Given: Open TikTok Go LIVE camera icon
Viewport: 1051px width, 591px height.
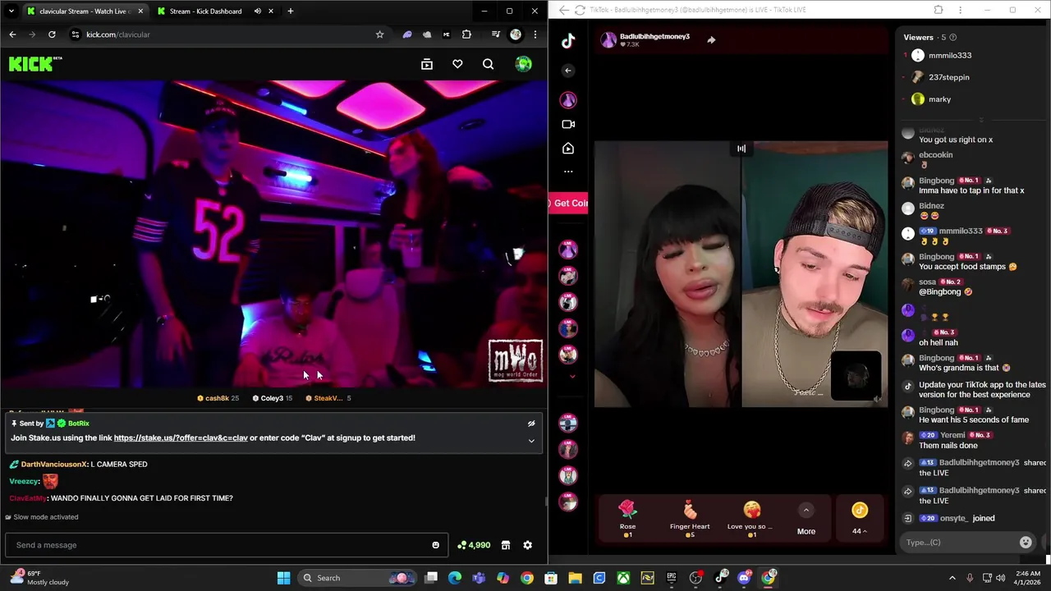Looking at the screenshot, I should [x=568, y=124].
